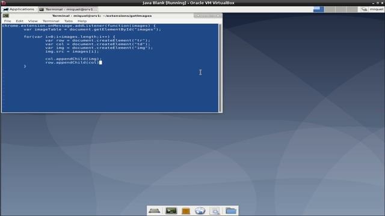Open the terminal Edit menu
Screen dimensions: 385x216
(x=20, y=21)
